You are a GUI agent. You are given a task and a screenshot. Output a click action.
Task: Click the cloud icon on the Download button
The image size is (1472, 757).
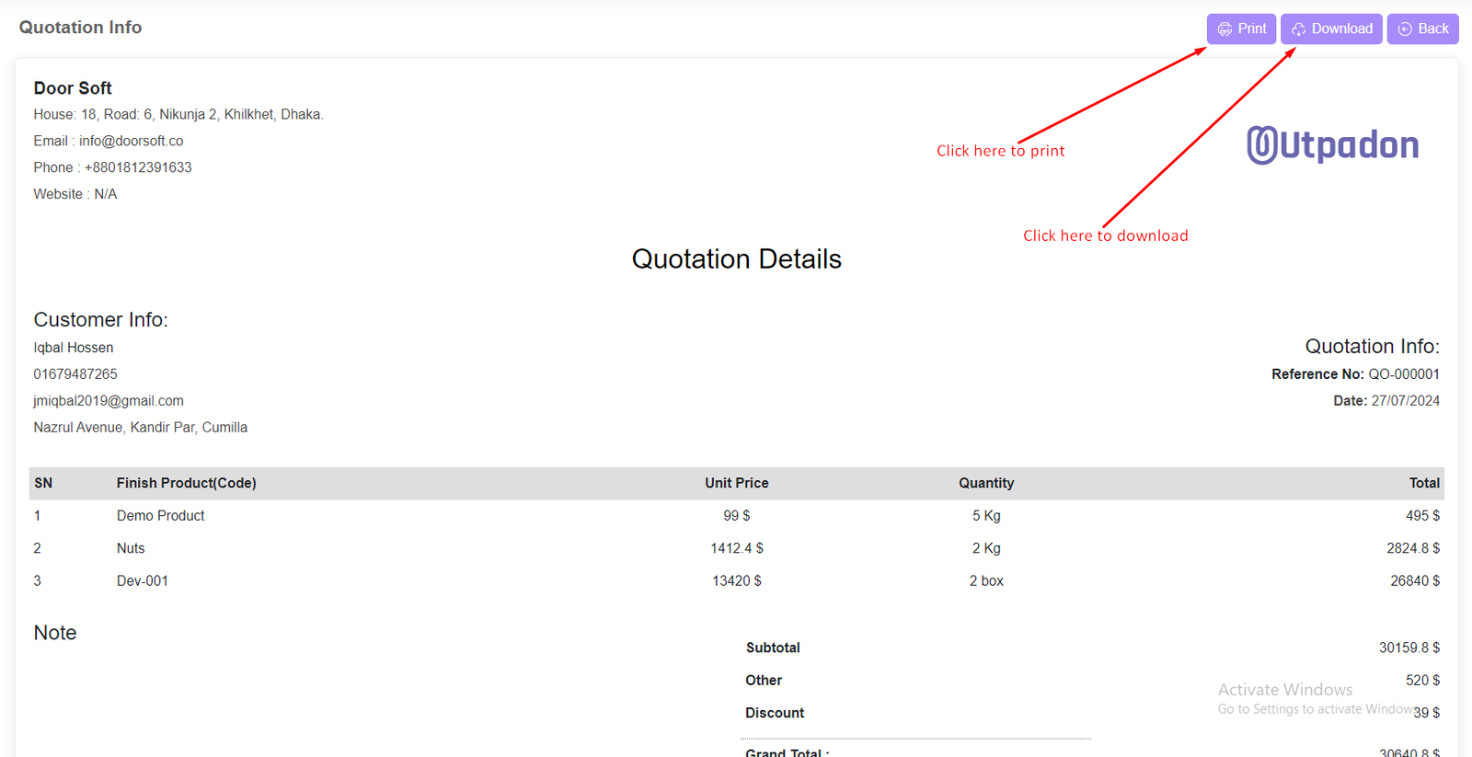(x=1298, y=29)
